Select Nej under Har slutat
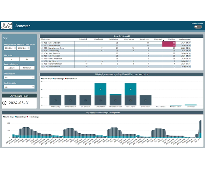205x169 pixels. [x=27, y=59]
